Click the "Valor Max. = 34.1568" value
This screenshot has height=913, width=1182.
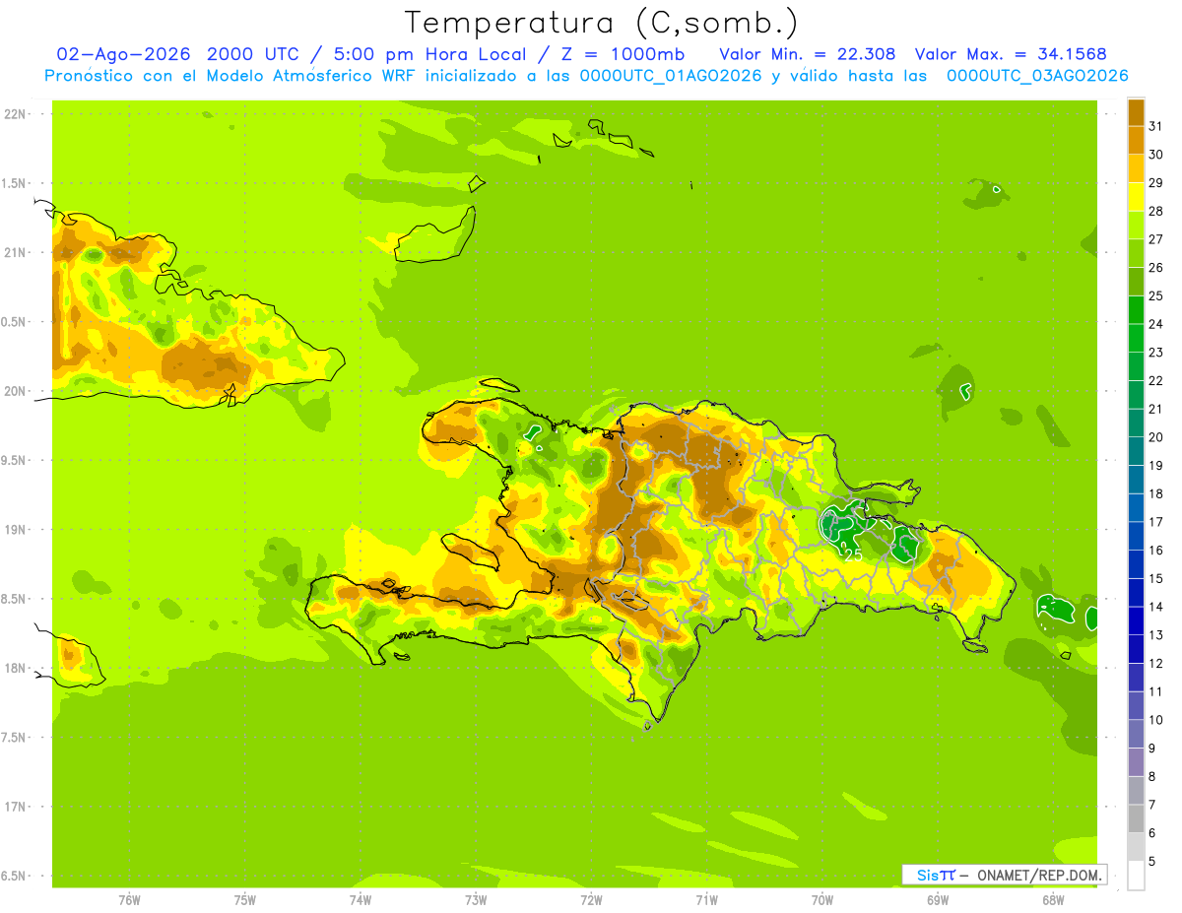(x=1011, y=54)
